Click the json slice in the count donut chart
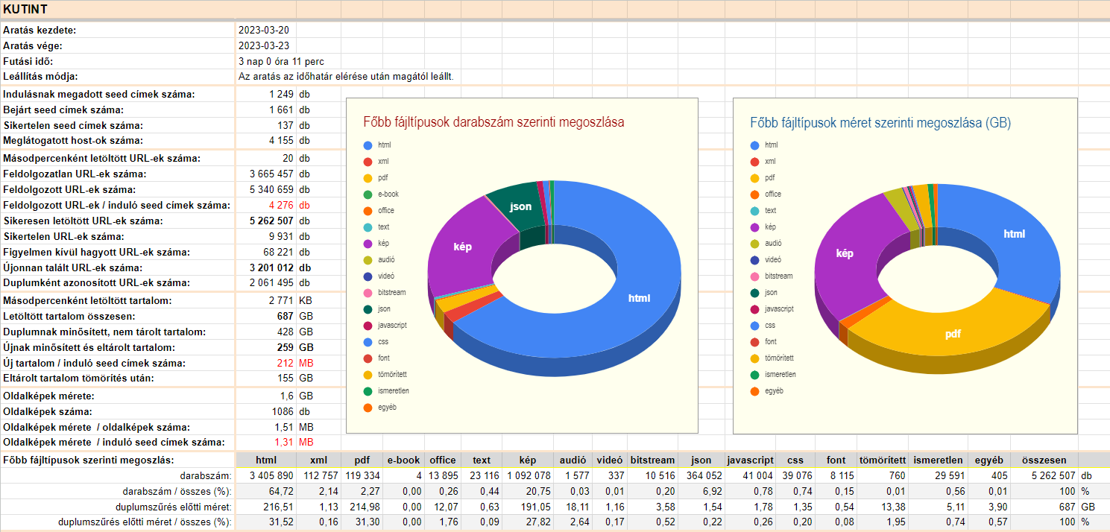The height and width of the screenshot is (532, 1110). (x=520, y=206)
